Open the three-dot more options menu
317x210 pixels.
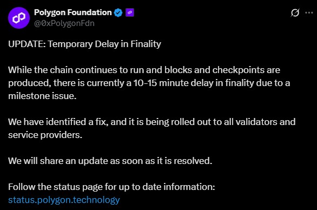(309, 13)
